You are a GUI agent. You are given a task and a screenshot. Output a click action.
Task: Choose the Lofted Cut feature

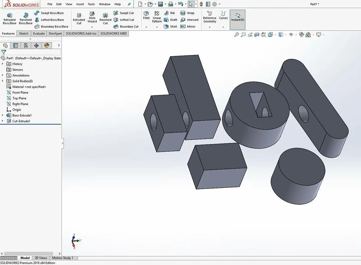[124, 20]
